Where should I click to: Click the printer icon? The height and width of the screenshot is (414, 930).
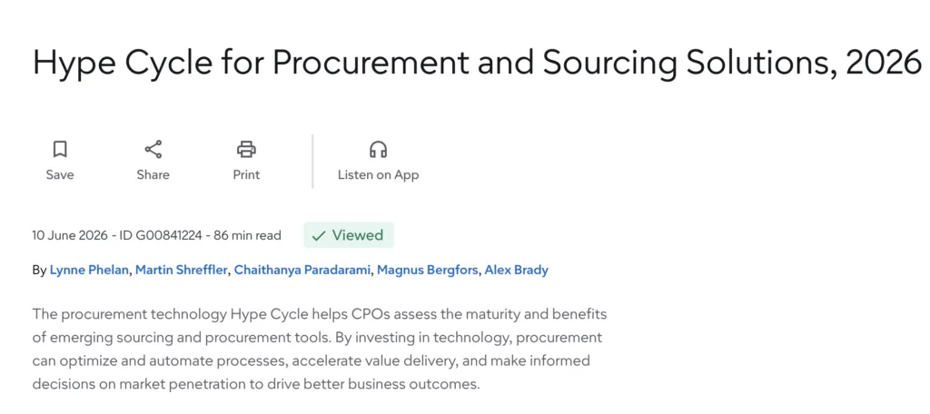[x=246, y=149]
